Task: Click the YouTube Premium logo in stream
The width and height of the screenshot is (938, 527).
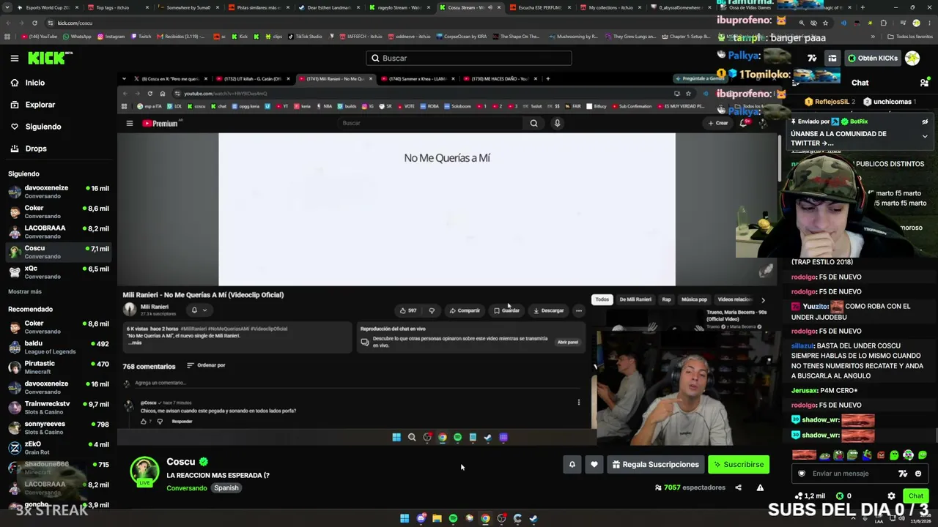Action: tap(160, 124)
